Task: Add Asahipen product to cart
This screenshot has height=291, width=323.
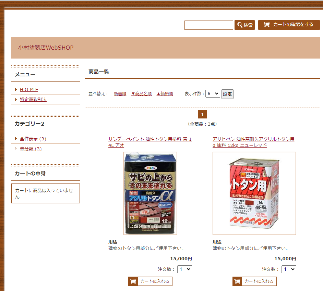Action: [254, 281]
